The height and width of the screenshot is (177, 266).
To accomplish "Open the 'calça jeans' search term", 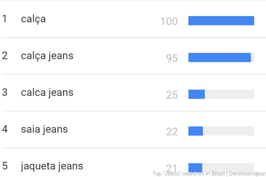I will pyautogui.click(x=47, y=56).
